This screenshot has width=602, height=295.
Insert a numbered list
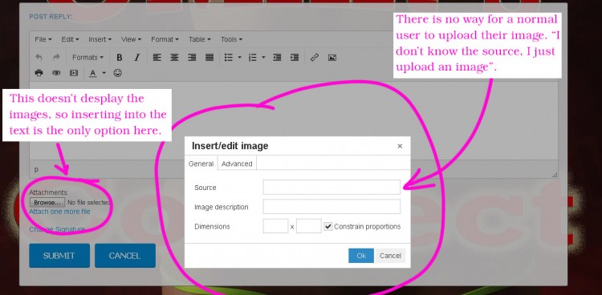click(252, 58)
